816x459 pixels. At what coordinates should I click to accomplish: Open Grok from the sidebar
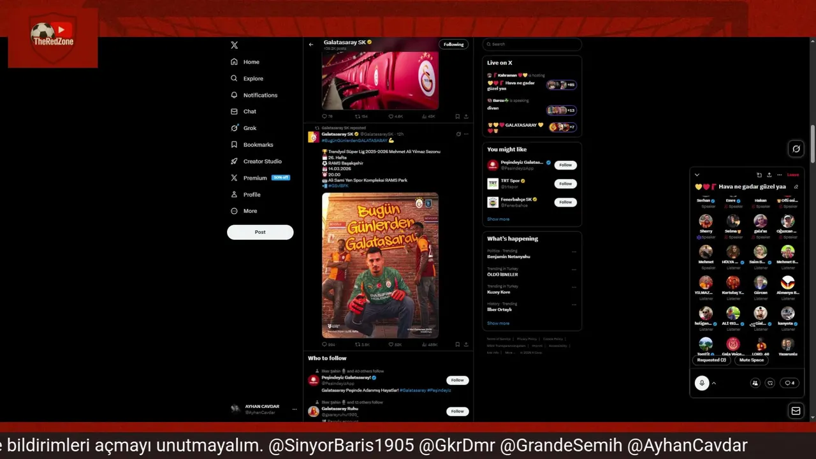click(x=244, y=128)
